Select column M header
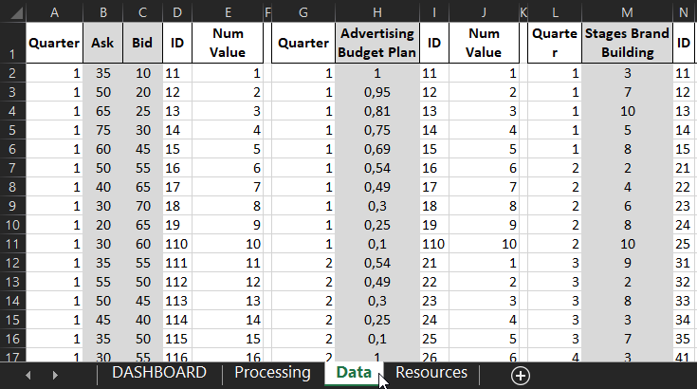 pyautogui.click(x=627, y=11)
